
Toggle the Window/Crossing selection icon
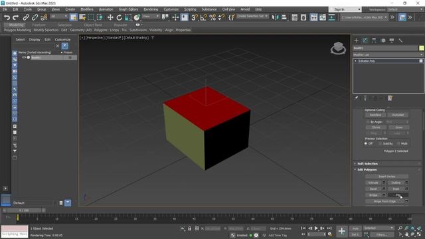[100, 17]
